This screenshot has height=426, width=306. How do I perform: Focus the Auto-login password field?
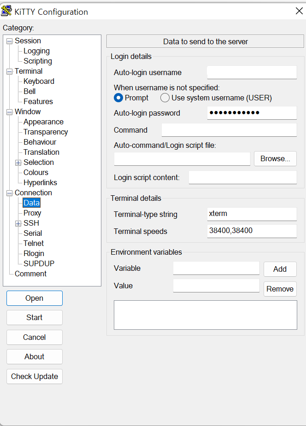252,113
